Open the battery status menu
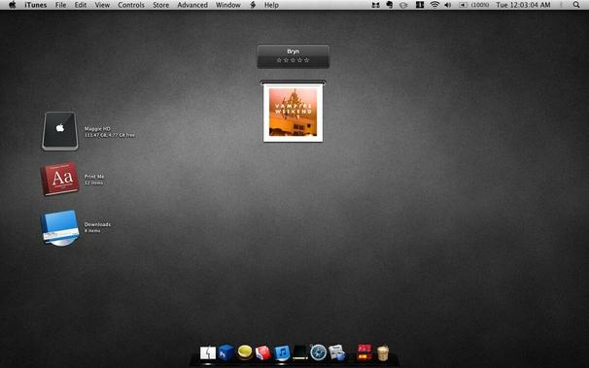 click(464, 5)
